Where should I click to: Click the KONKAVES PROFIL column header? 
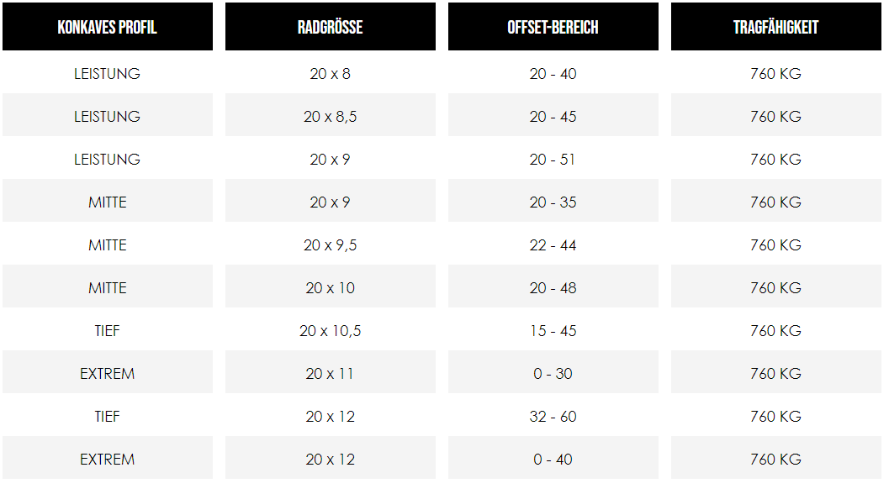tap(107, 27)
